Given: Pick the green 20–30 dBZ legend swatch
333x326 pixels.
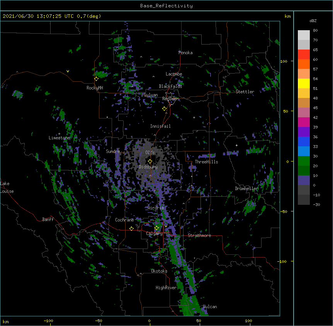Looking at the screenshot, I should coord(304,161).
